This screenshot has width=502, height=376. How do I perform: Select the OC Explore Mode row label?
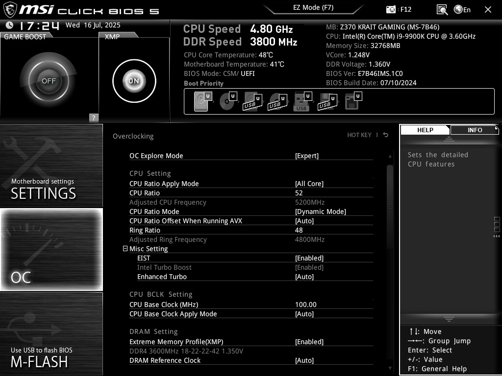click(x=156, y=156)
